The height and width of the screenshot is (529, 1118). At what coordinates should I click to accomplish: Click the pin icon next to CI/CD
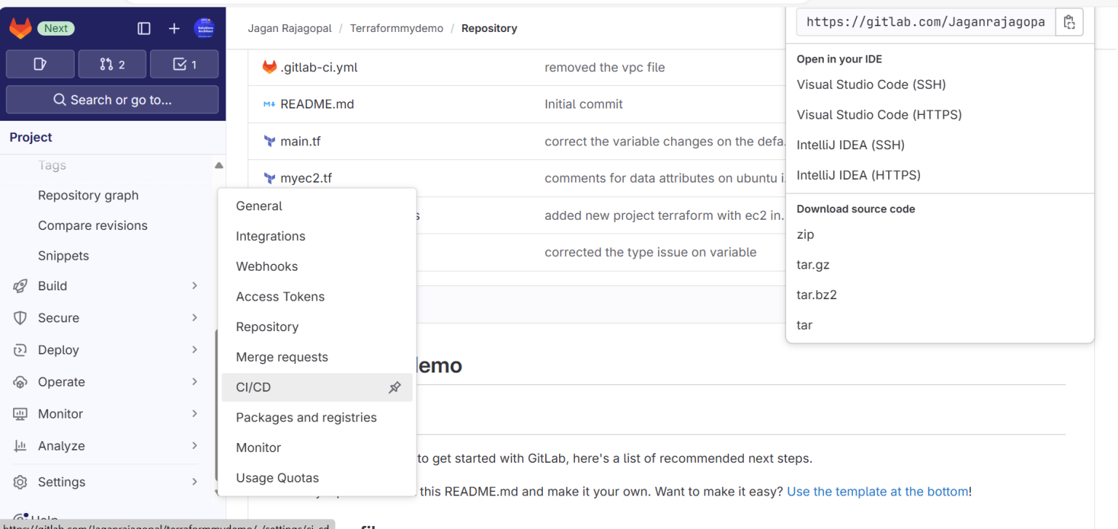395,387
